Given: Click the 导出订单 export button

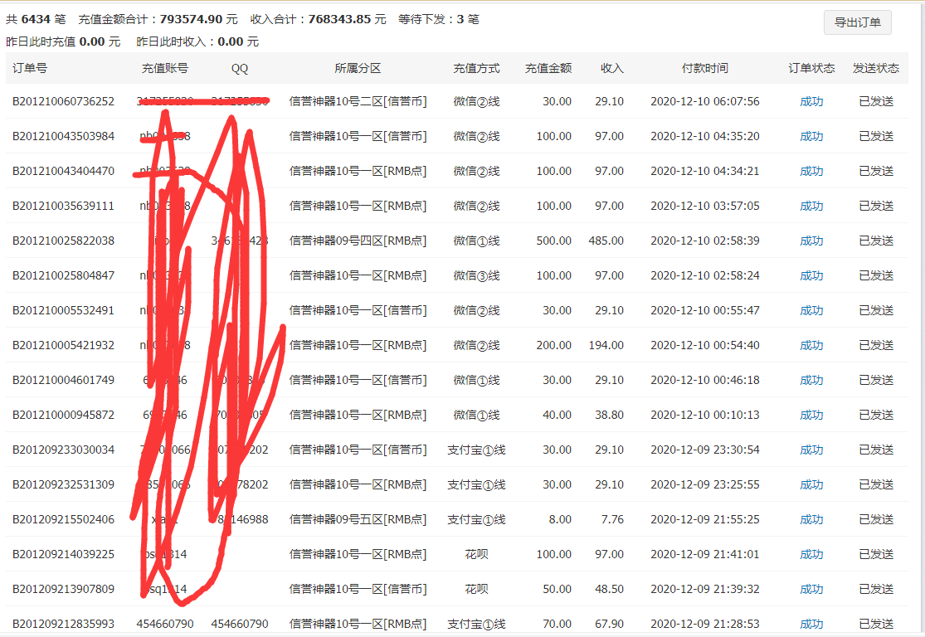Looking at the screenshot, I should click(857, 22).
